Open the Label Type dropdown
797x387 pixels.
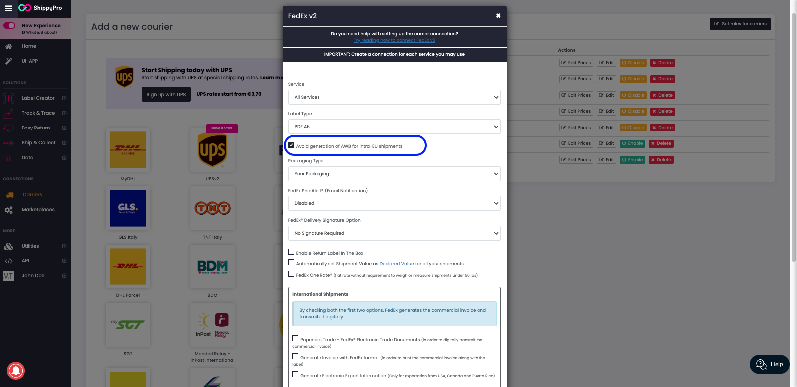click(x=394, y=127)
